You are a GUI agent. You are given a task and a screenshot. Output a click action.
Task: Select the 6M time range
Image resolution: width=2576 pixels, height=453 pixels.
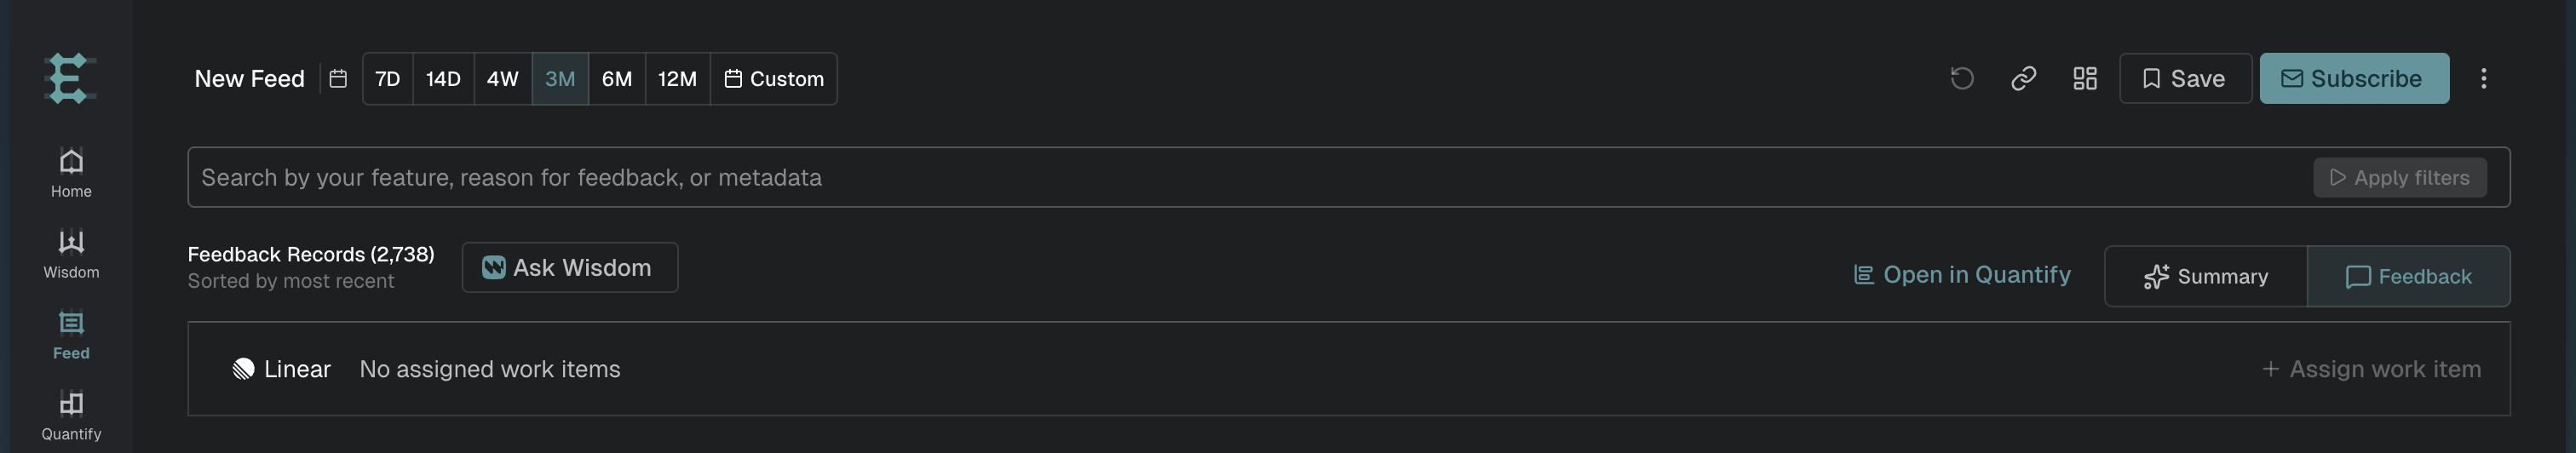pos(617,78)
